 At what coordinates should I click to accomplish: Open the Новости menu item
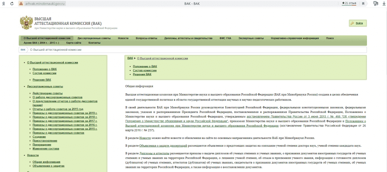123,38
